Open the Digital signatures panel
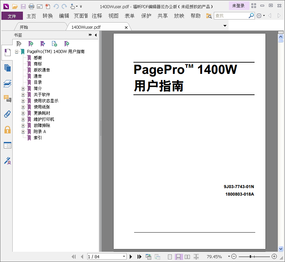This screenshot has height=262, width=285. 8,161
